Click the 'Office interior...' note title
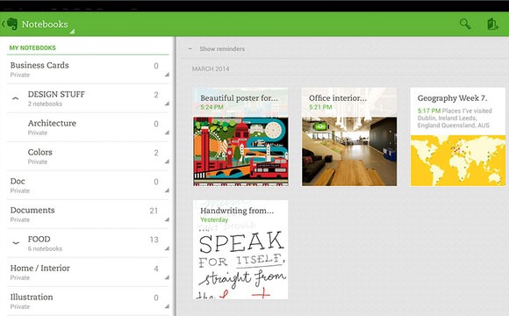This screenshot has width=509, height=316. coord(338,98)
